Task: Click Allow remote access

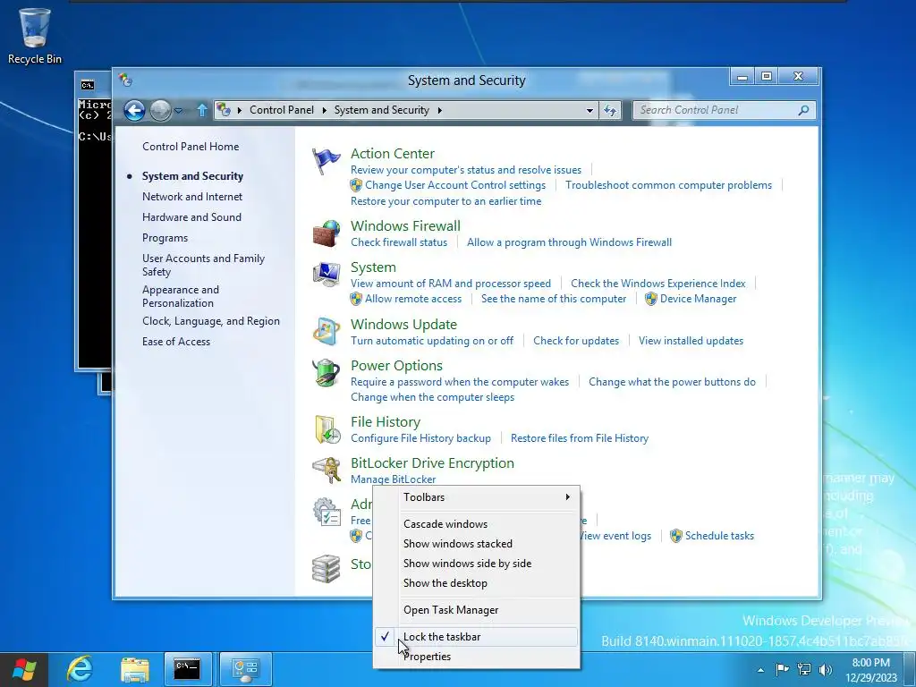Action: click(413, 299)
